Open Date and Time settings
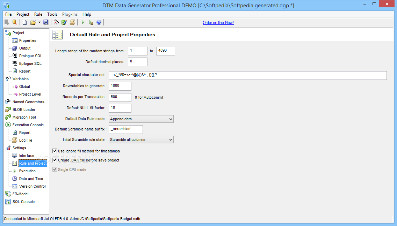Screen dimensions: 397x226 point(31,179)
